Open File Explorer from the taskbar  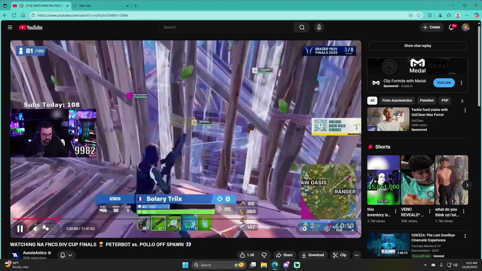(x=264, y=265)
